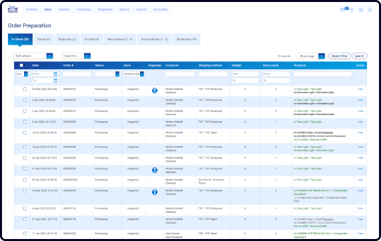Open the Any selection filter dropdown
The width and height of the screenshot is (381, 241).
pos(22,74)
